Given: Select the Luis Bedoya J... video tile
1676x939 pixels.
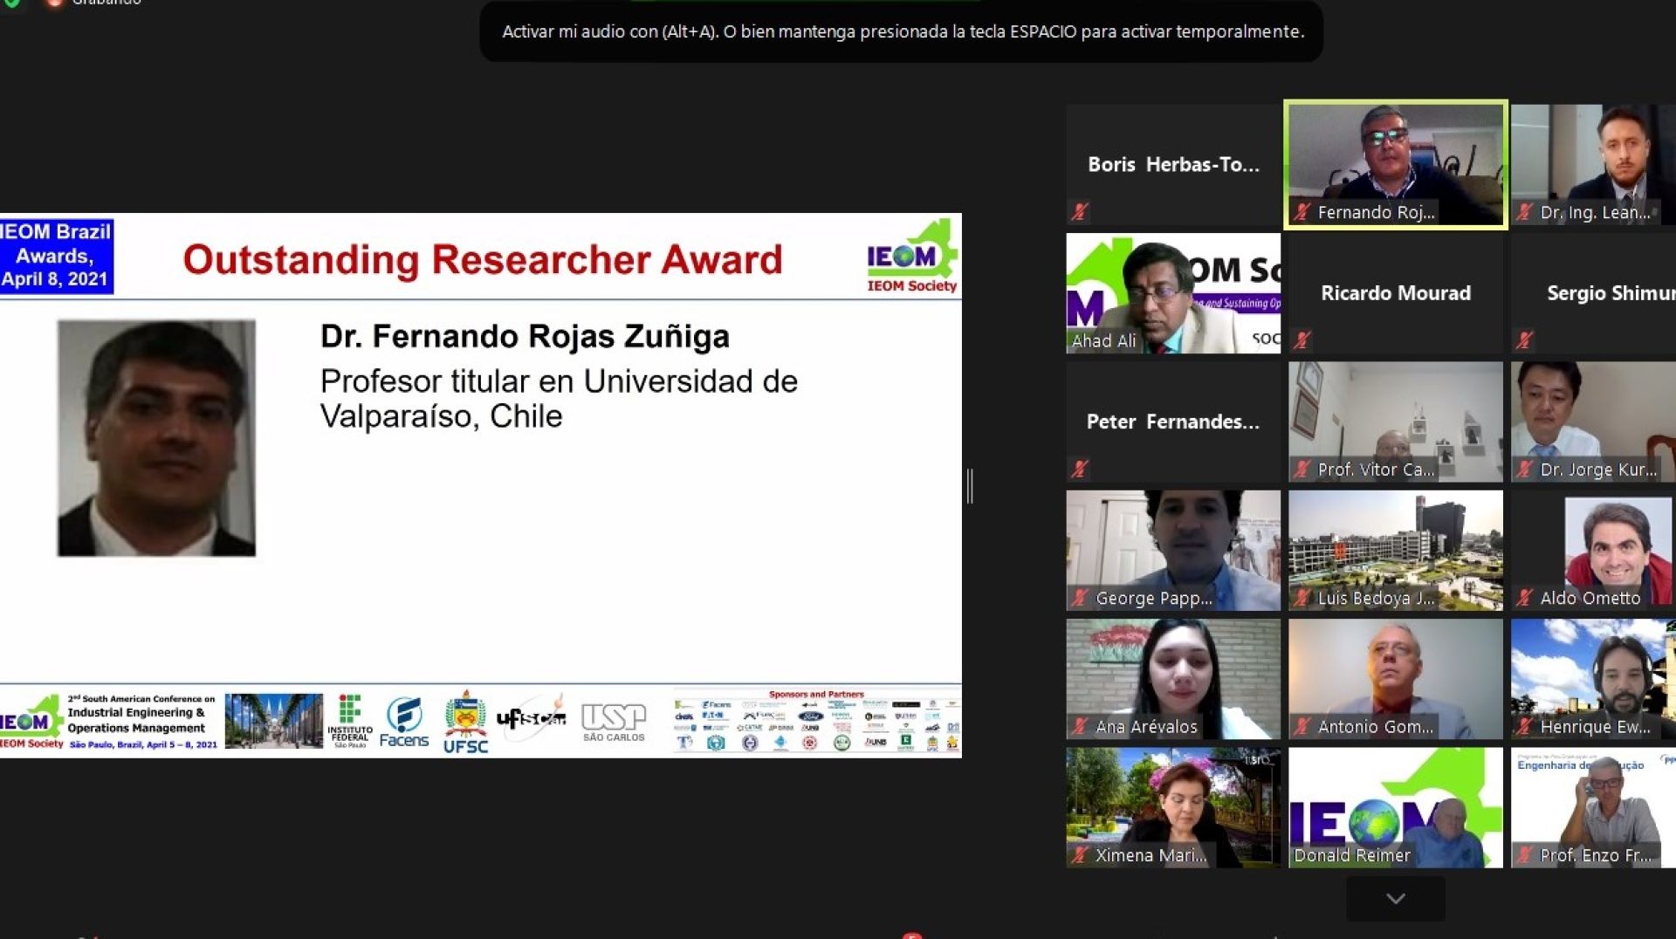Looking at the screenshot, I should (1395, 550).
